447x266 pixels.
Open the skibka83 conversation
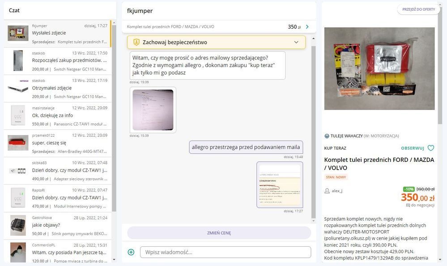click(58, 171)
